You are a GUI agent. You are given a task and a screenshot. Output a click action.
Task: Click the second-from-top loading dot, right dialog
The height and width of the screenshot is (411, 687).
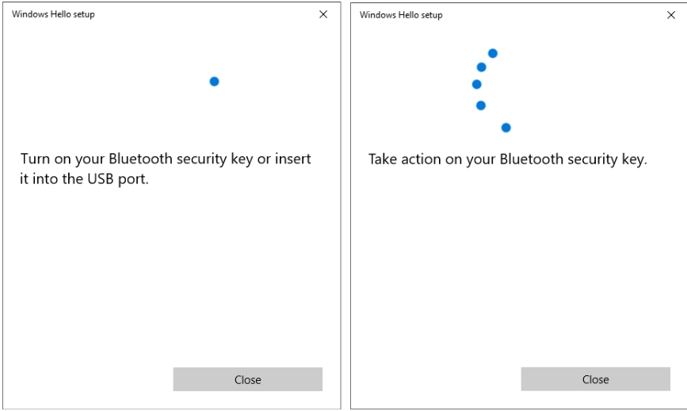(x=481, y=67)
